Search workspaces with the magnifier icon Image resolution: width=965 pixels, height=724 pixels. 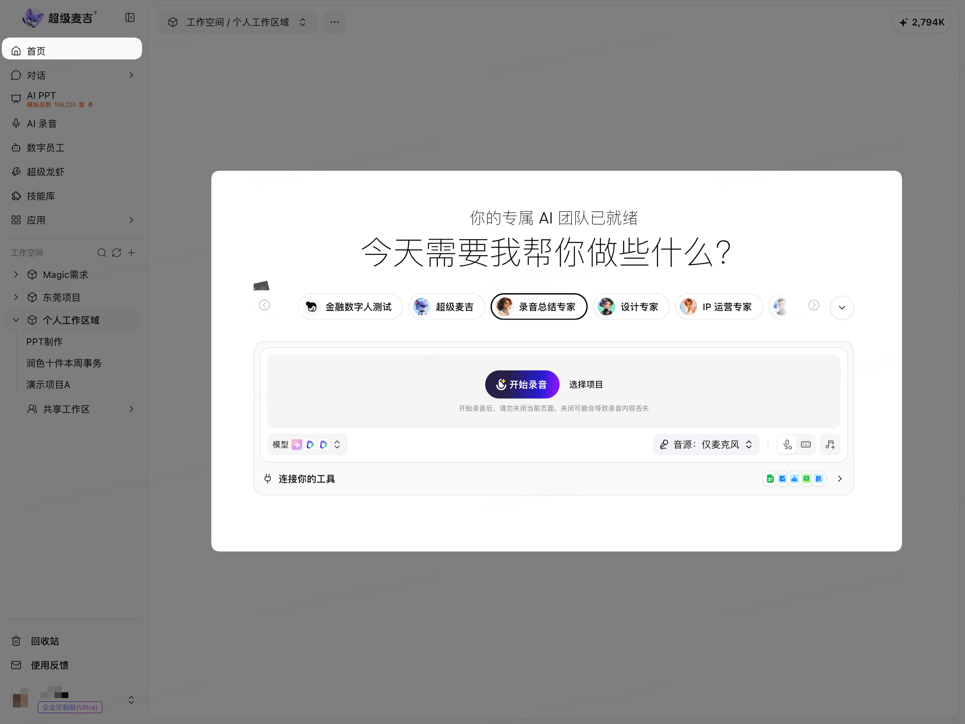(101, 253)
